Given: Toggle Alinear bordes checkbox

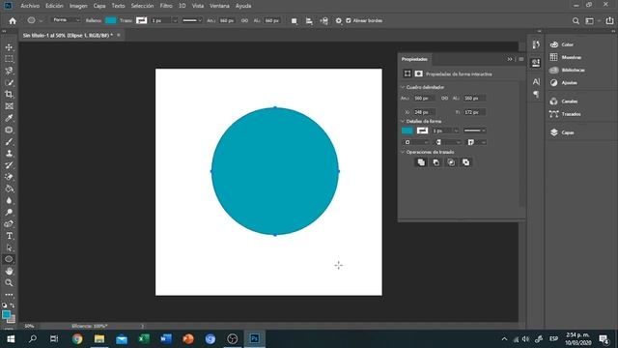Looking at the screenshot, I should pos(349,20).
